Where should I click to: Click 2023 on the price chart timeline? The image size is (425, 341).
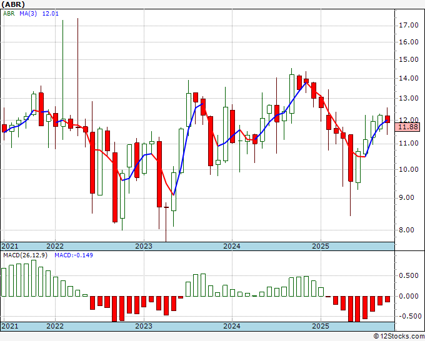point(144,246)
